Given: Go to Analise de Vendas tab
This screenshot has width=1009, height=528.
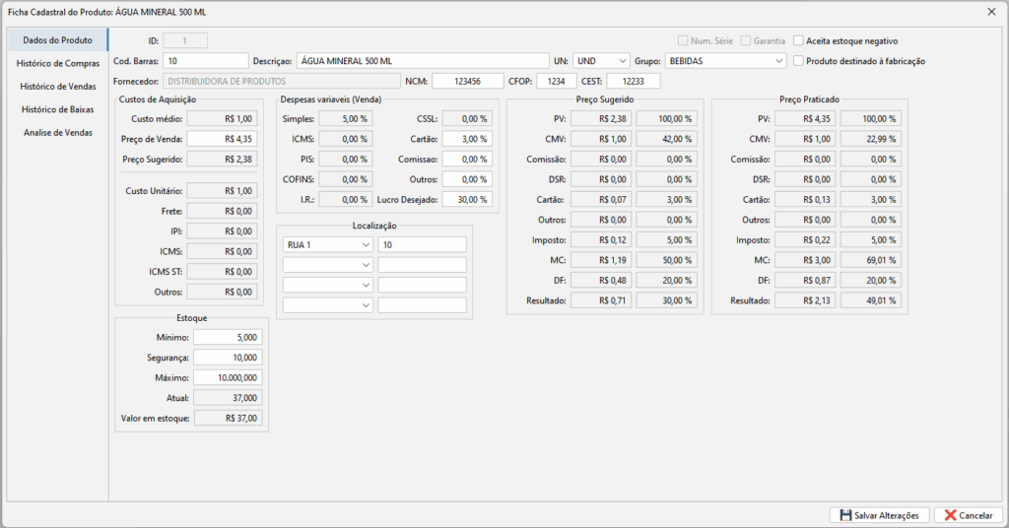Looking at the screenshot, I should point(57,132).
